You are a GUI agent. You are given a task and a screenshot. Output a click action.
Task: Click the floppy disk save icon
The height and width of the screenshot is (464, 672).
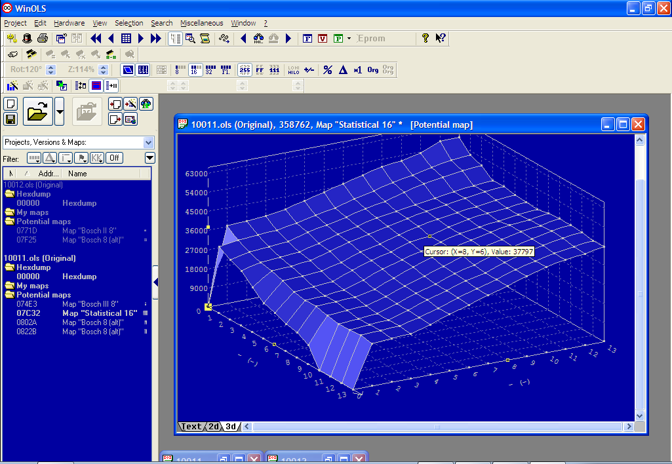click(x=10, y=119)
